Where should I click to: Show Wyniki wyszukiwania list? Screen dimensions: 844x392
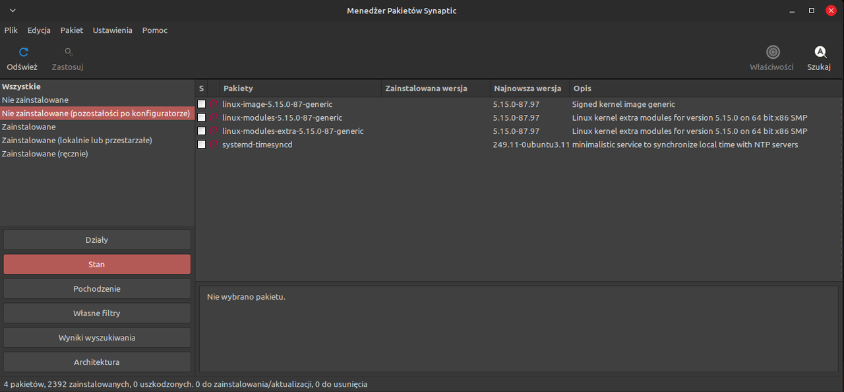[x=97, y=337]
